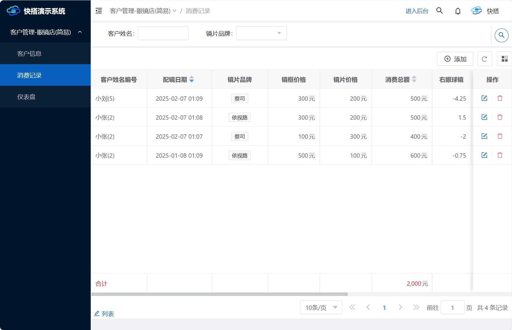Click the horizontal table scrollbar
Viewport: 512px width, 330px height.
pos(219,294)
